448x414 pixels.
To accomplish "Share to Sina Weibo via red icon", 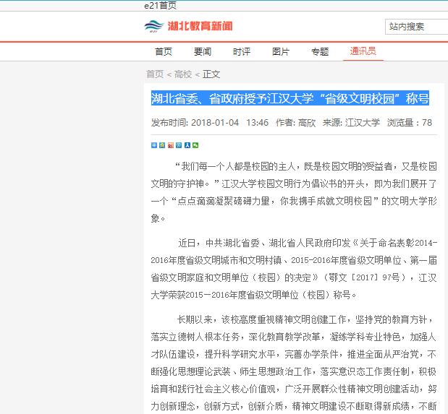I will click(171, 145).
